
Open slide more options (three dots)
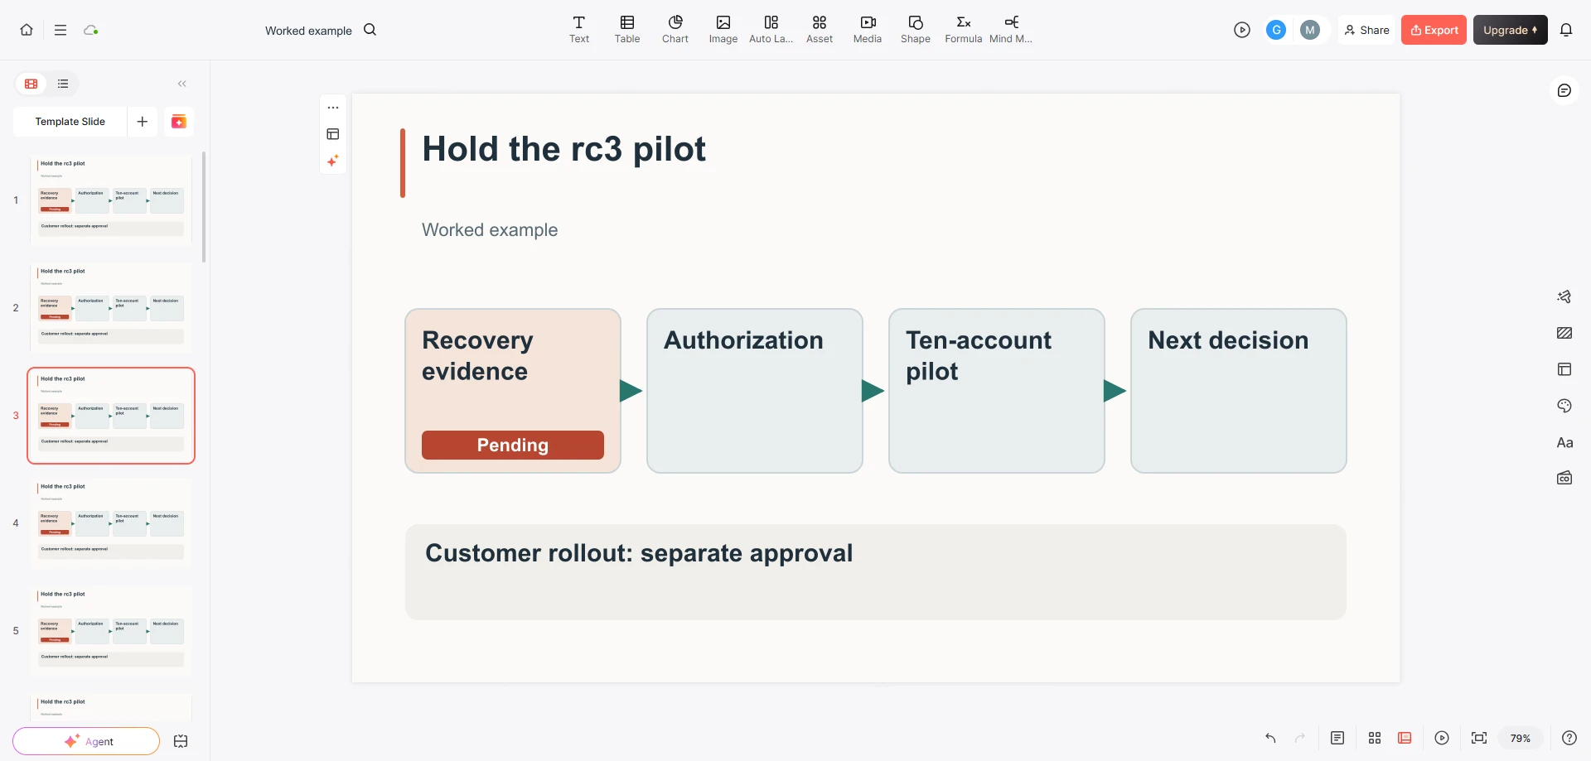[333, 108]
